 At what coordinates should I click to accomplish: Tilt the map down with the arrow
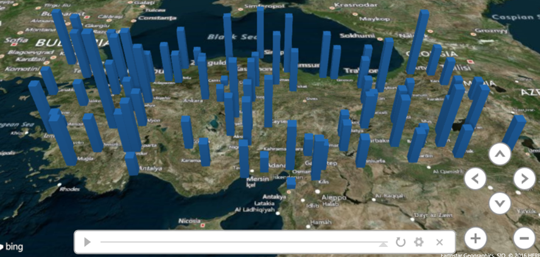[x=500, y=203]
